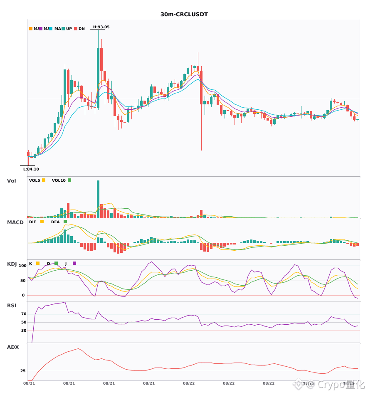This screenshot has height=395, width=368.
Task: Click the RSI panel label
Action: tap(12, 306)
